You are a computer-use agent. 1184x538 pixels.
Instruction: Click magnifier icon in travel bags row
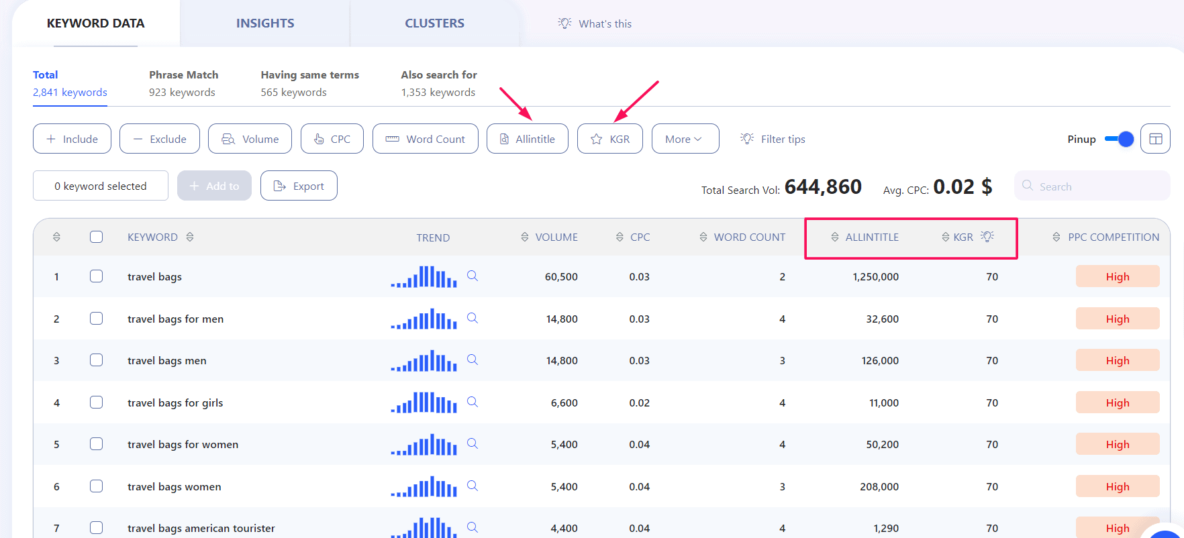click(x=473, y=276)
